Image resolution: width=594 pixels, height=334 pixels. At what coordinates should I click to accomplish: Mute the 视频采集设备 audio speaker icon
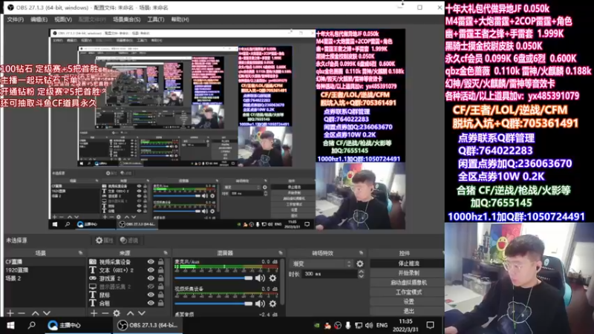pyautogui.click(x=260, y=304)
